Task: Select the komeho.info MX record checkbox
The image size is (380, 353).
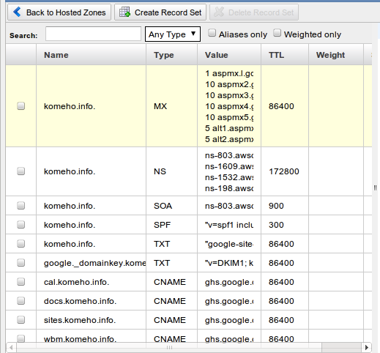Action: pos(21,106)
